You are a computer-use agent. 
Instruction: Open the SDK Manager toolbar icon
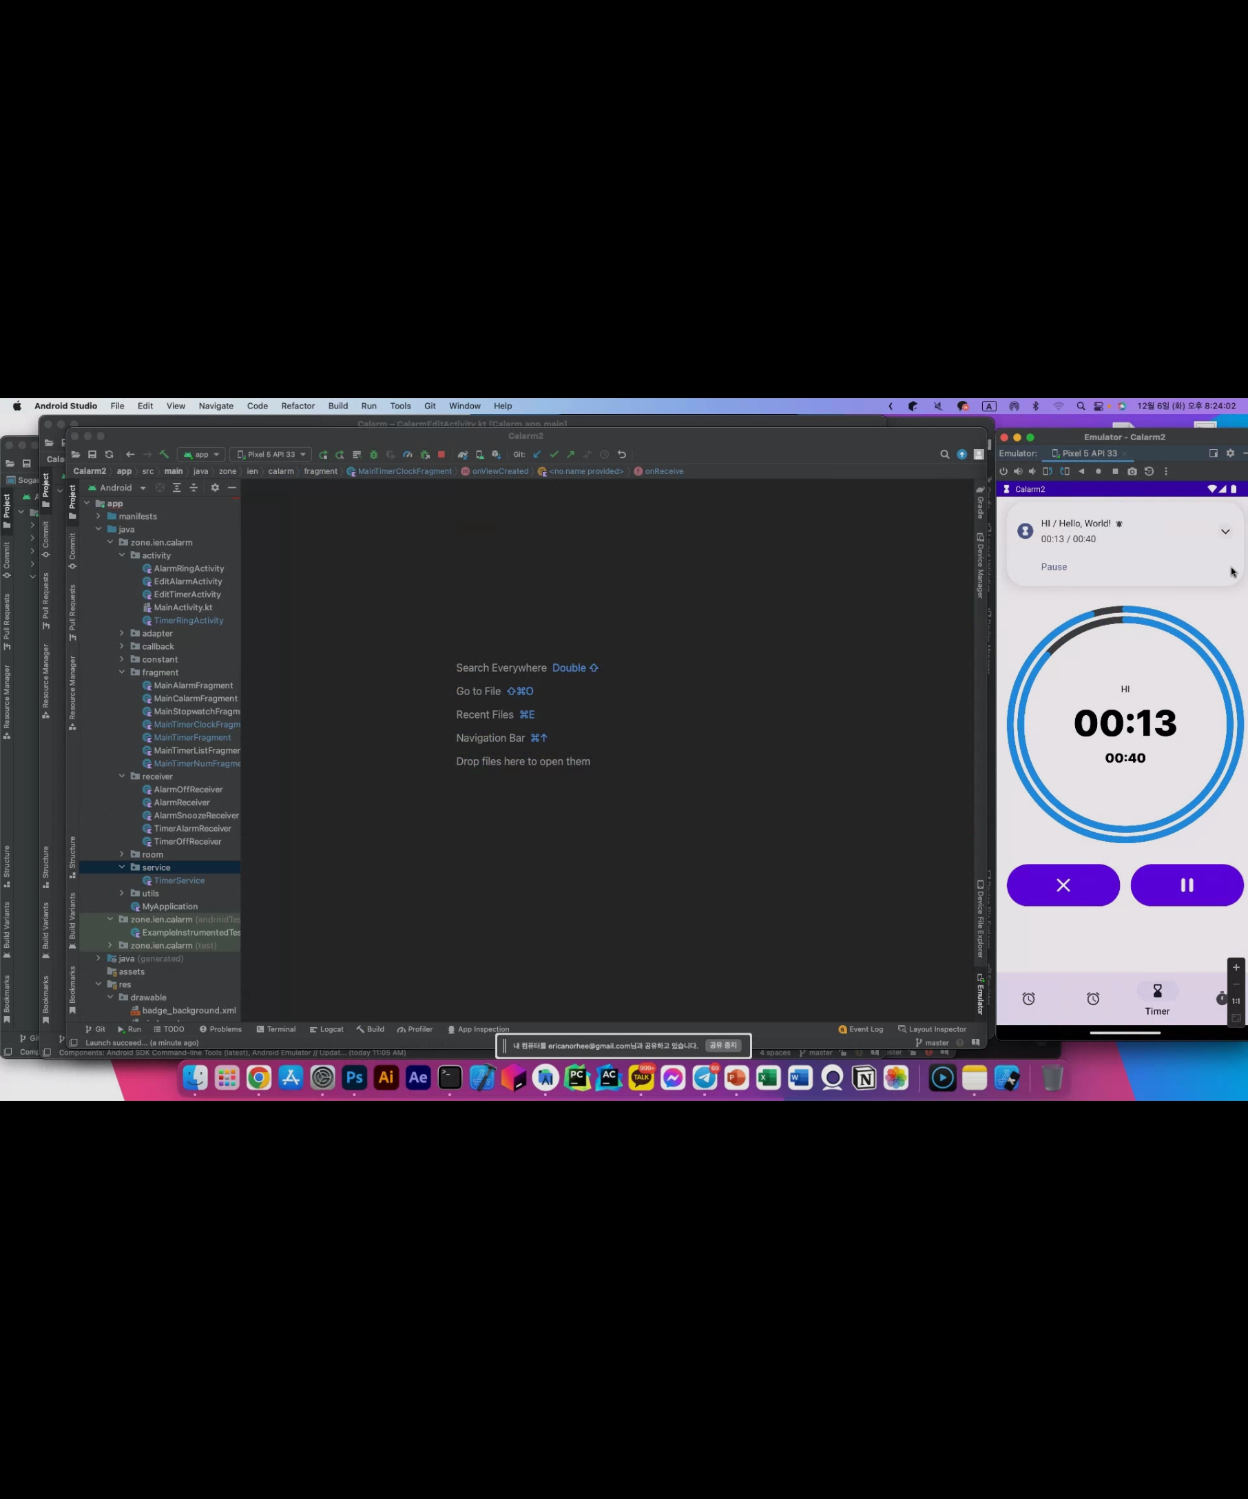tap(497, 454)
